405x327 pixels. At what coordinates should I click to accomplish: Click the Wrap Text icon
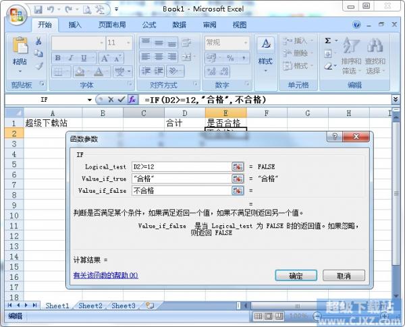click(186, 42)
